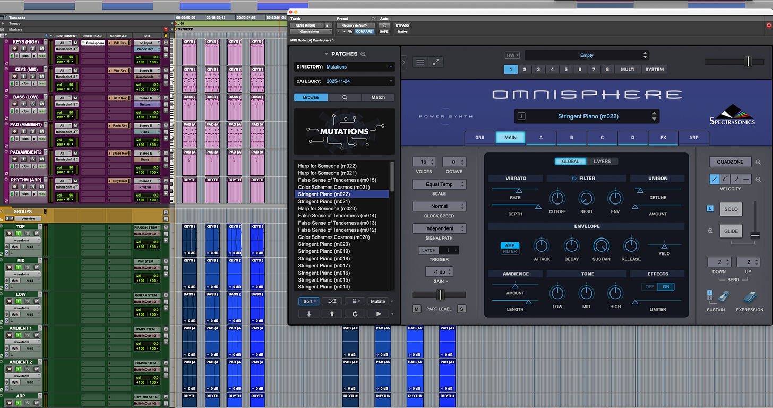Click the Mutate button

(x=378, y=301)
